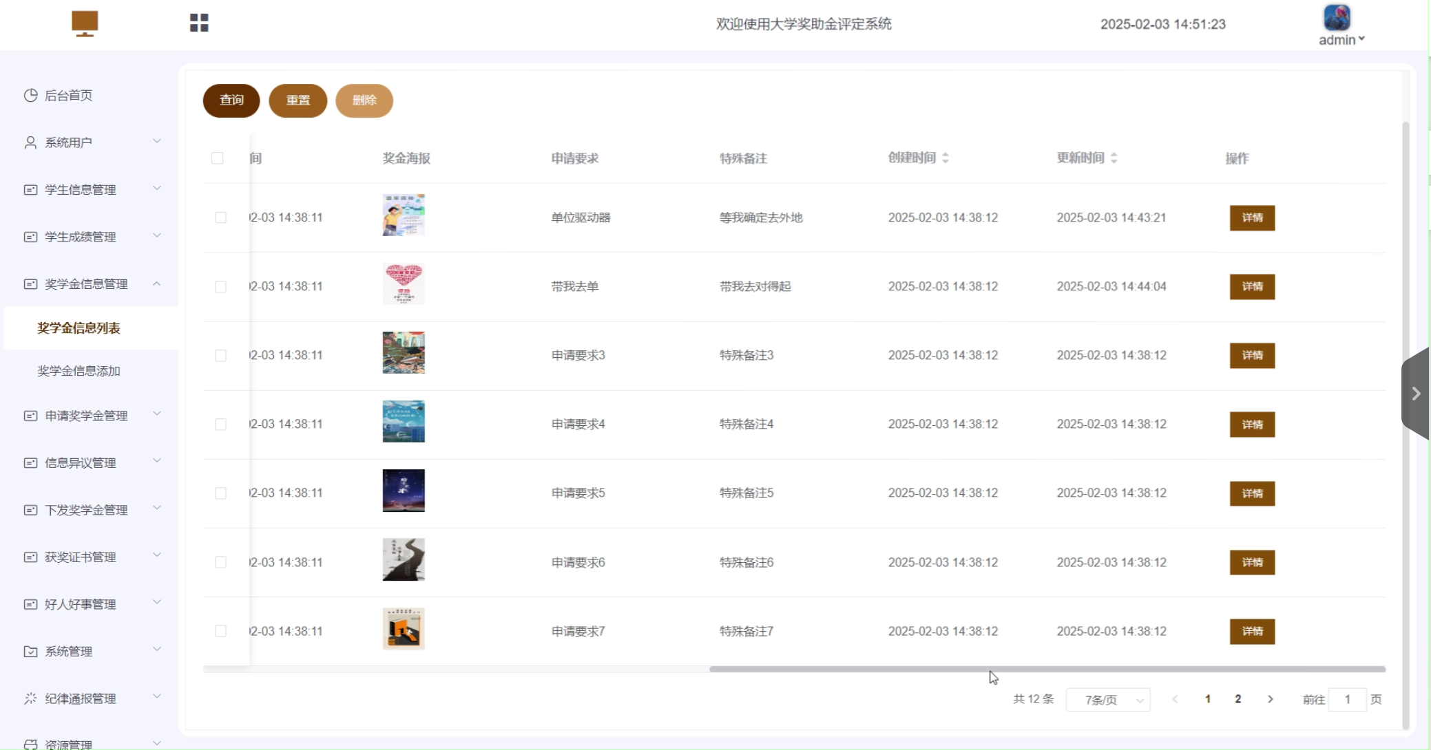Click the admin avatar image

point(1337,17)
